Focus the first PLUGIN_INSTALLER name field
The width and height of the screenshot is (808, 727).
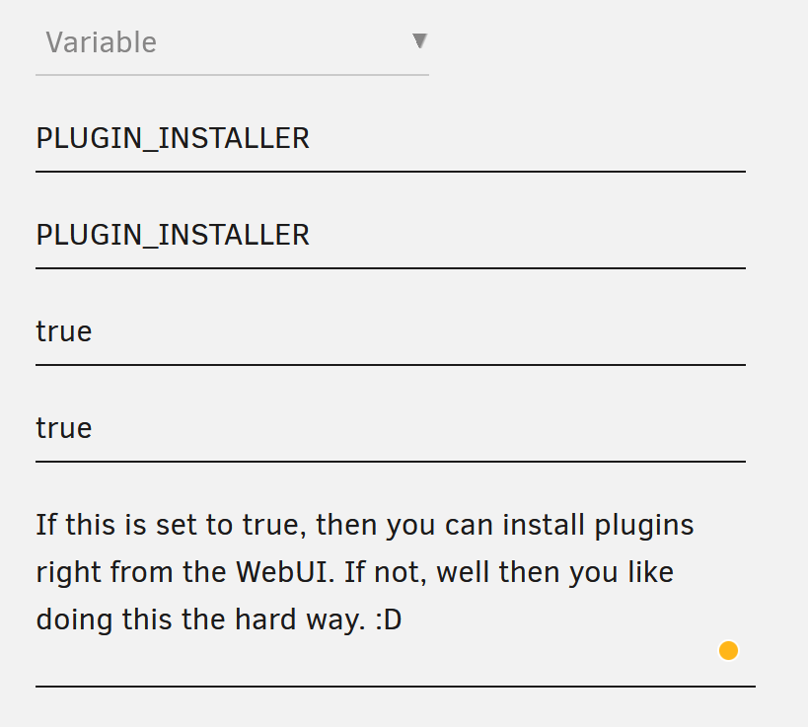[x=391, y=139]
